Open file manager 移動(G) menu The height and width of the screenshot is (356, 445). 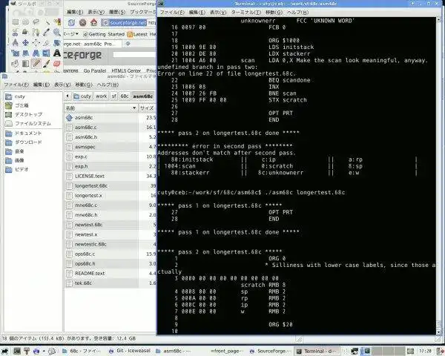[x=84, y=85]
